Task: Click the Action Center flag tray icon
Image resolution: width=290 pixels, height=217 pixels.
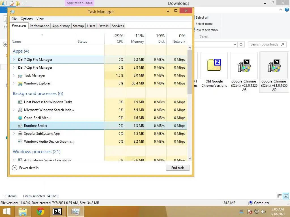Action: click(x=250, y=212)
